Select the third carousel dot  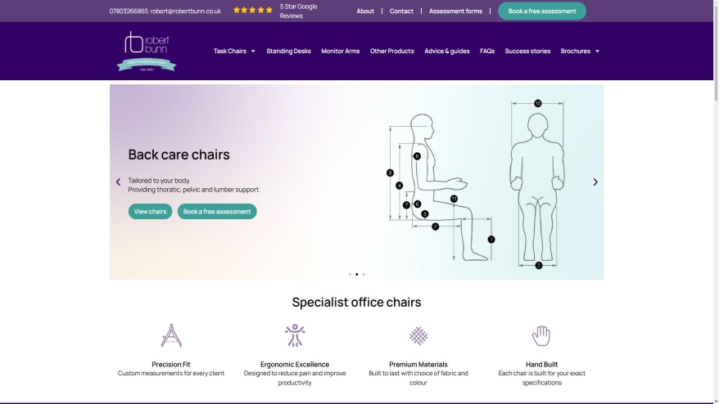tap(364, 274)
